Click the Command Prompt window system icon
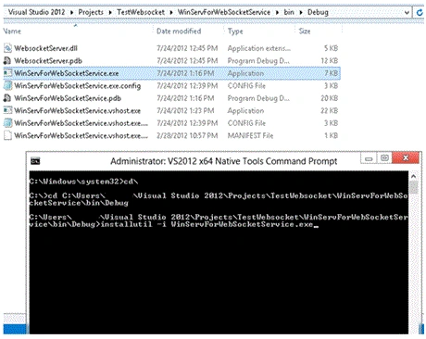This screenshot has width=426, height=339. tap(35, 161)
